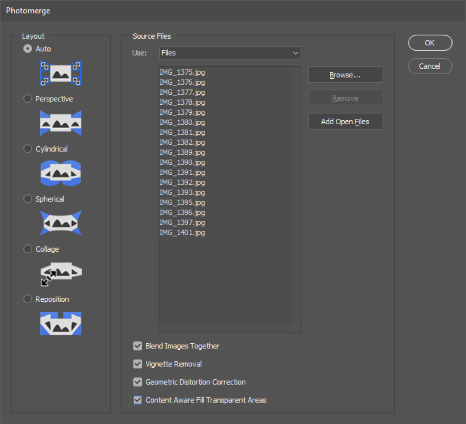Click the Auto layout preview icon
The width and height of the screenshot is (466, 424).
61,73
